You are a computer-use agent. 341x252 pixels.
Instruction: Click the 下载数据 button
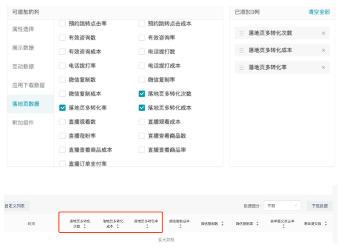coord(320,206)
